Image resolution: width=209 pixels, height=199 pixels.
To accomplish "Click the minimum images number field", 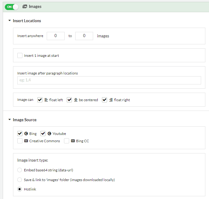I will pos(56,36).
